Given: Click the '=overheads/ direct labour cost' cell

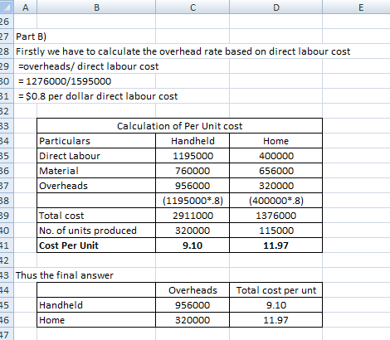Looking at the screenshot, I should [x=89, y=66].
